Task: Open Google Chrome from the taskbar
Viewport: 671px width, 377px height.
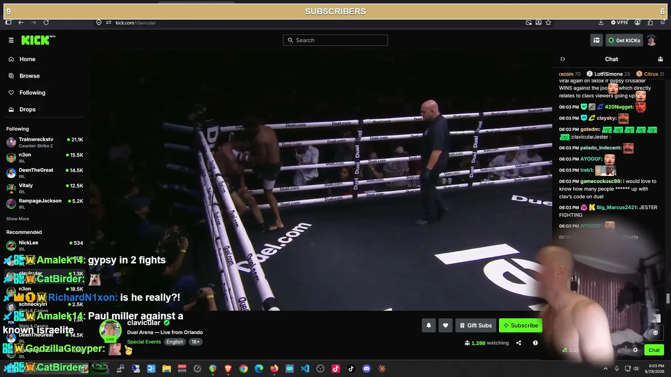Action: point(243,369)
